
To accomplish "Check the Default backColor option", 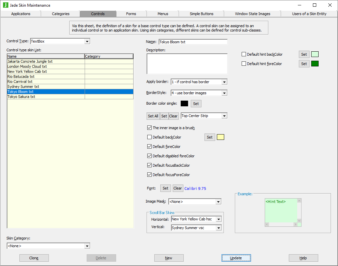I will click(x=150, y=137).
